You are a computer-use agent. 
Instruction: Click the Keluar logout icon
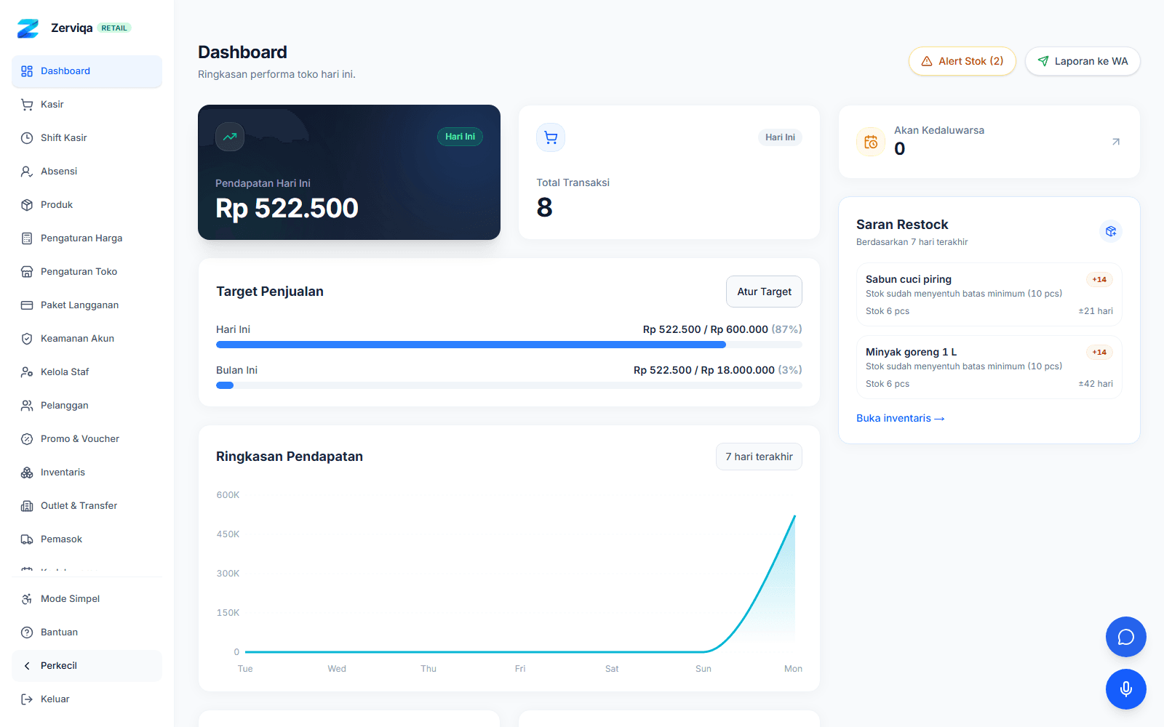coord(27,699)
